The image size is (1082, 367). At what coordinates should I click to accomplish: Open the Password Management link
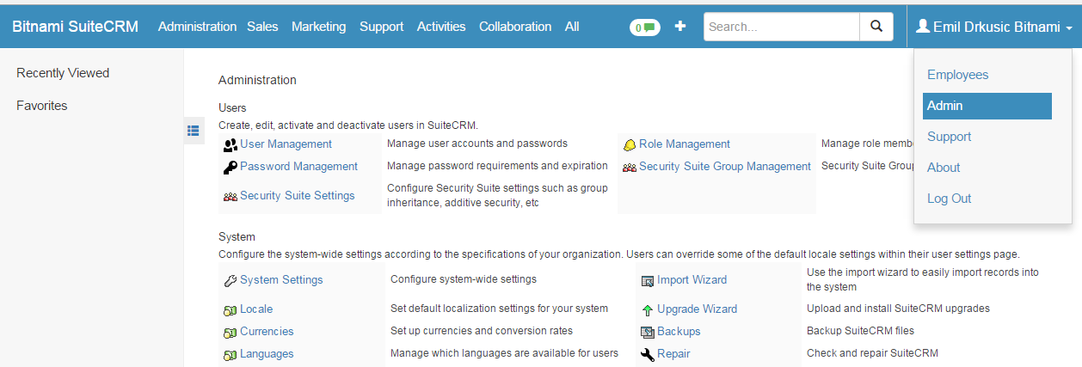[x=298, y=167]
